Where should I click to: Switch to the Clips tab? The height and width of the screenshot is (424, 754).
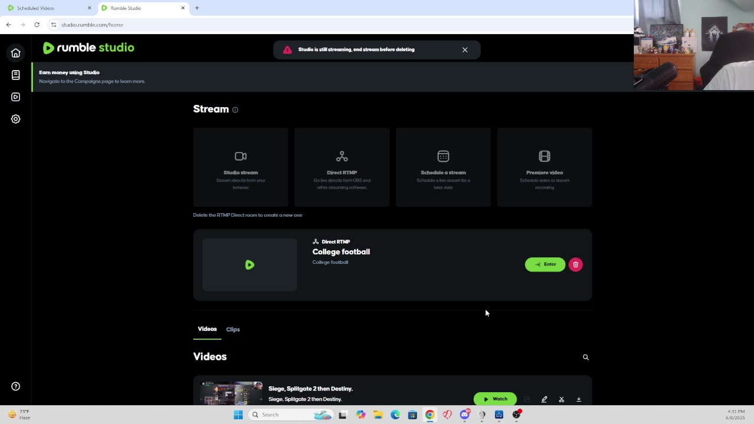coord(233,329)
